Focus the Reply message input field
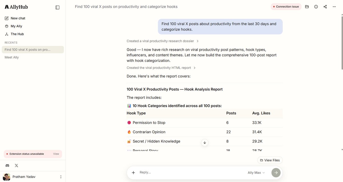The image size is (343, 182). click(192, 173)
